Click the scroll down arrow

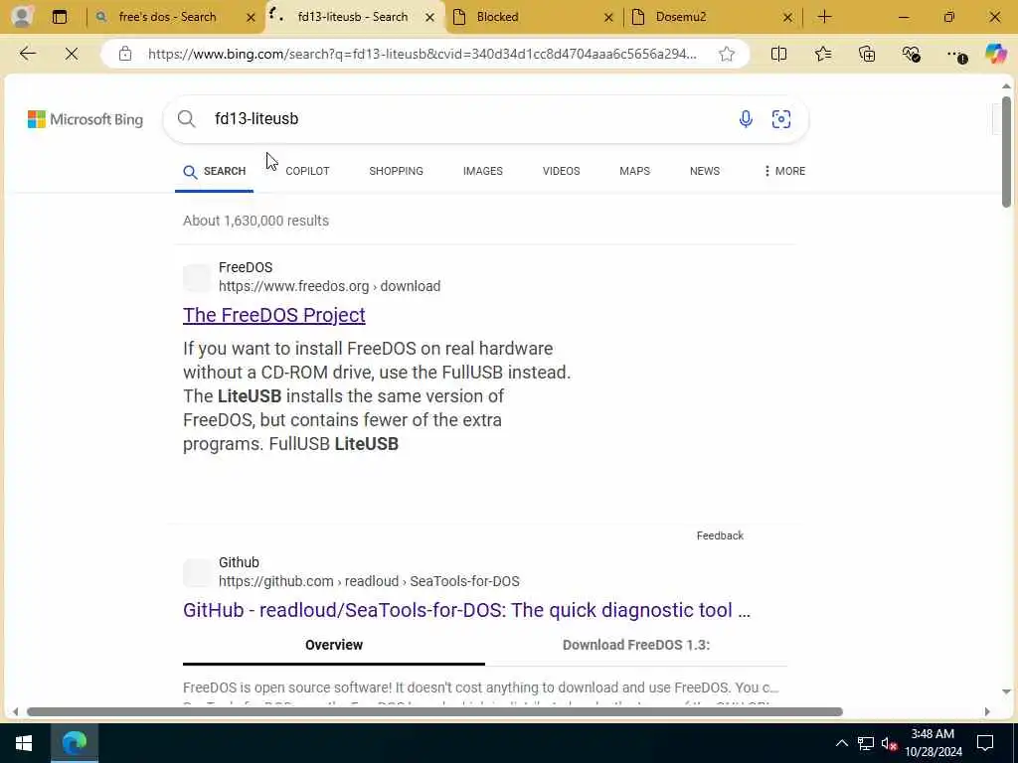pyautogui.click(x=1006, y=691)
